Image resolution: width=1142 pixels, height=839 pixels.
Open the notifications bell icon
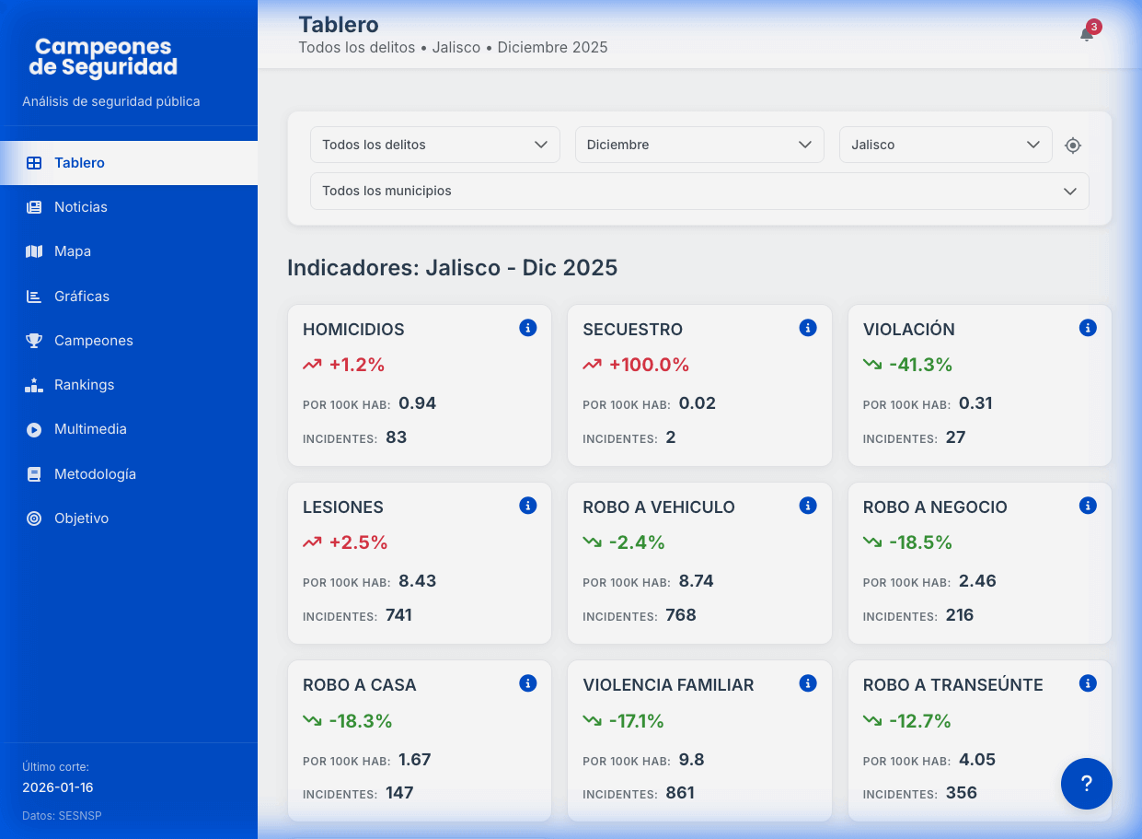(x=1087, y=34)
